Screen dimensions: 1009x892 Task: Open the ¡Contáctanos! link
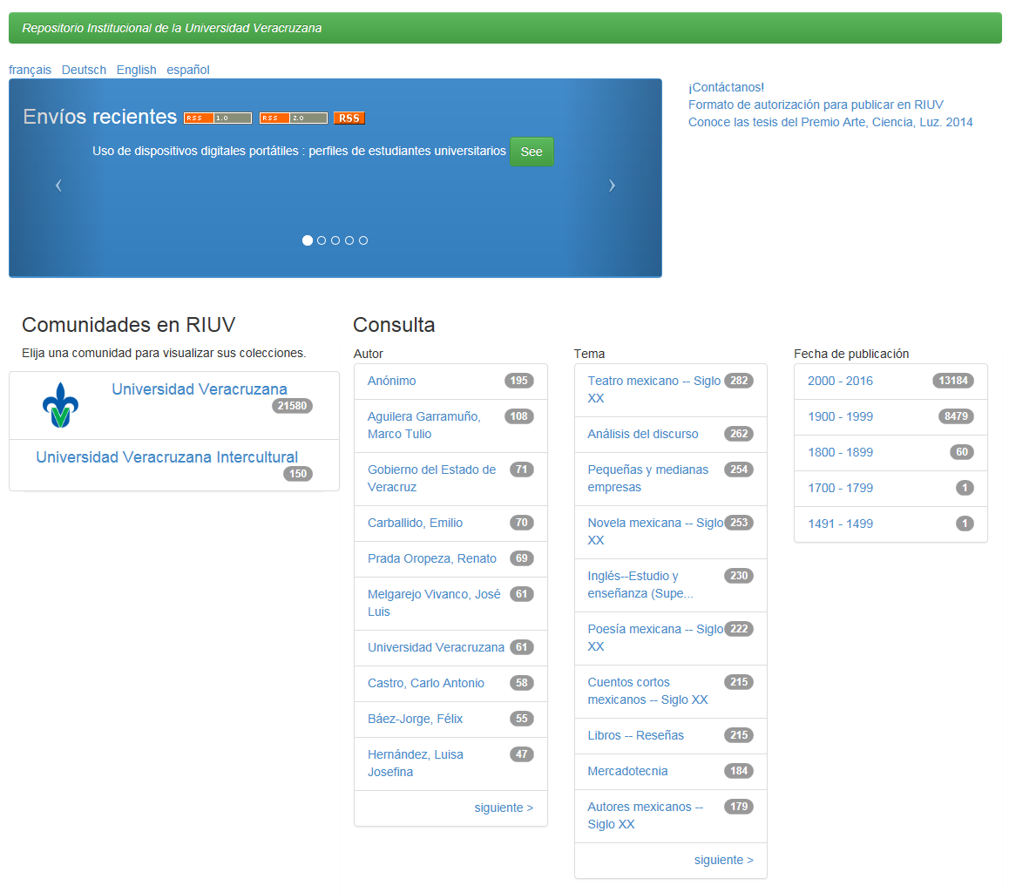click(726, 87)
